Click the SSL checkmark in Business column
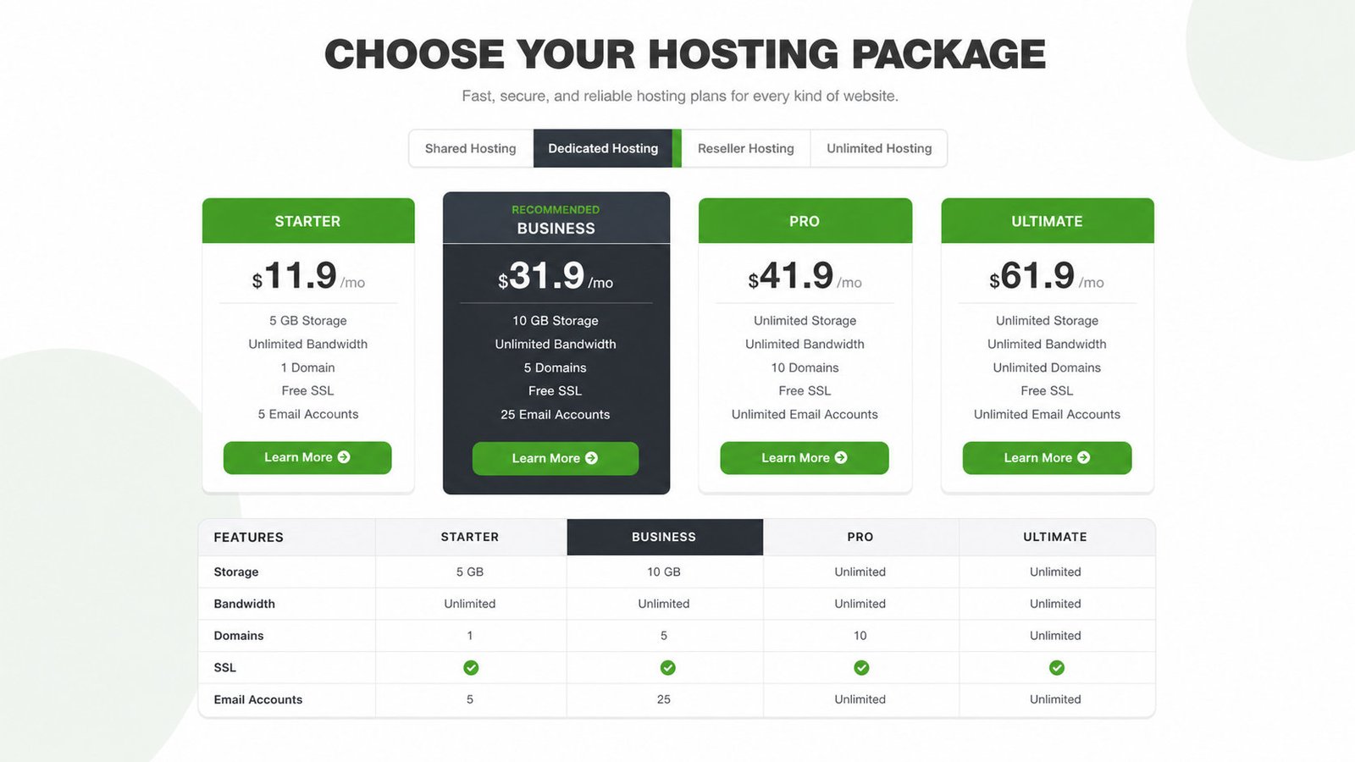1355x762 pixels. (x=668, y=667)
